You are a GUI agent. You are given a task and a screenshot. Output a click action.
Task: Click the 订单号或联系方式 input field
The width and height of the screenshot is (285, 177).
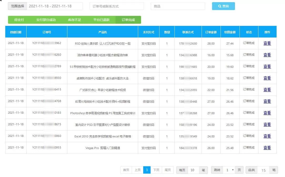click(x=117, y=6)
